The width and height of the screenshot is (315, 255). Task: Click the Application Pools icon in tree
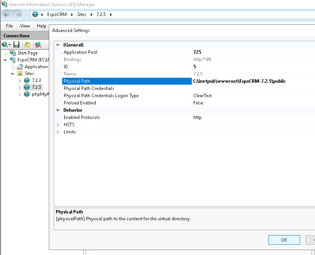20,67
